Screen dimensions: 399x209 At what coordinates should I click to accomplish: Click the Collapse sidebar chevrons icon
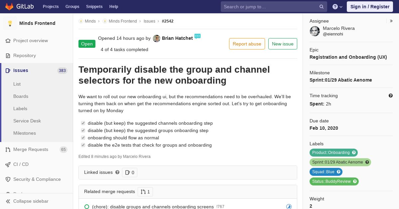pyautogui.click(x=8, y=201)
